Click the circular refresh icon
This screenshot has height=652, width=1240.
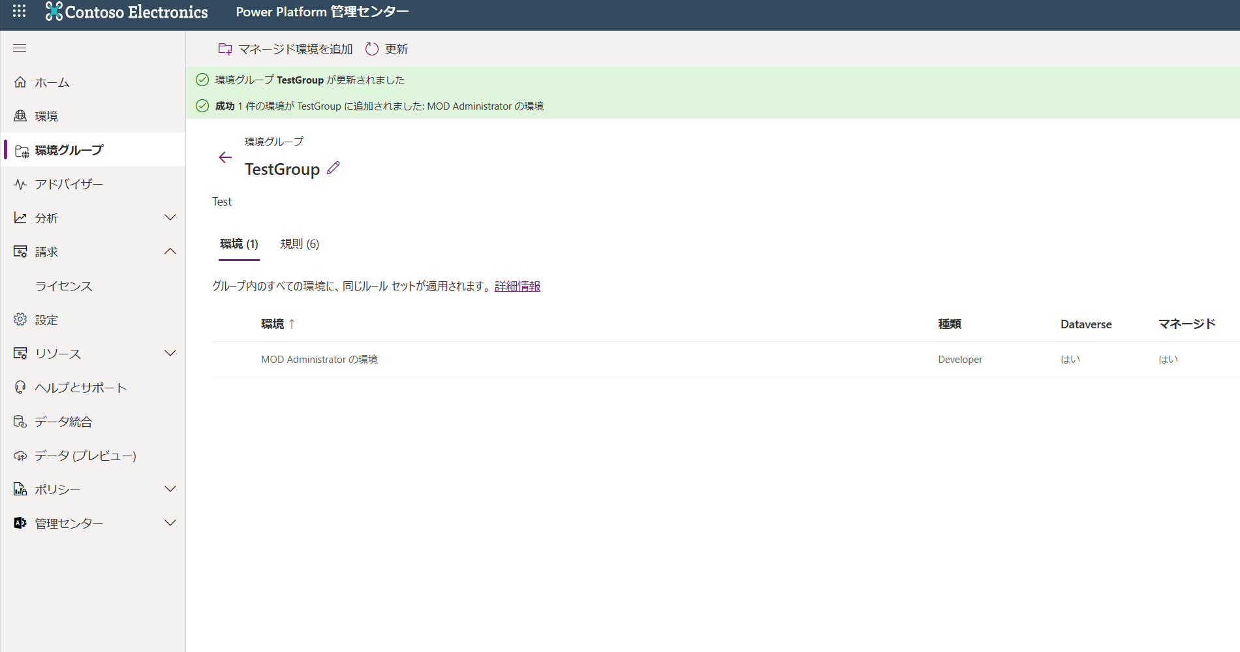click(x=372, y=49)
